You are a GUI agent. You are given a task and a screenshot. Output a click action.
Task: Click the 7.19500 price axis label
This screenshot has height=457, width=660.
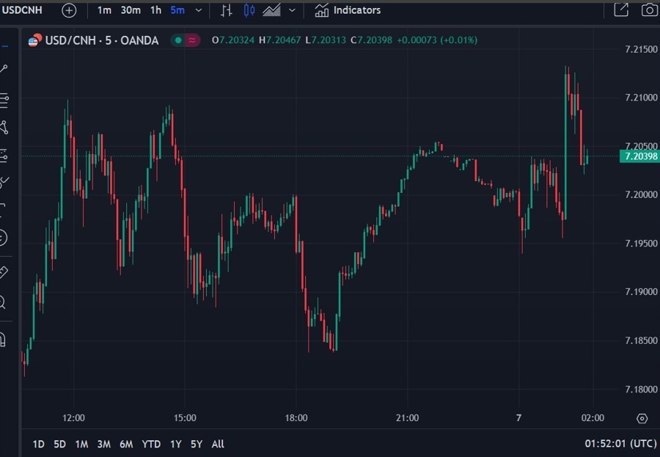click(641, 244)
